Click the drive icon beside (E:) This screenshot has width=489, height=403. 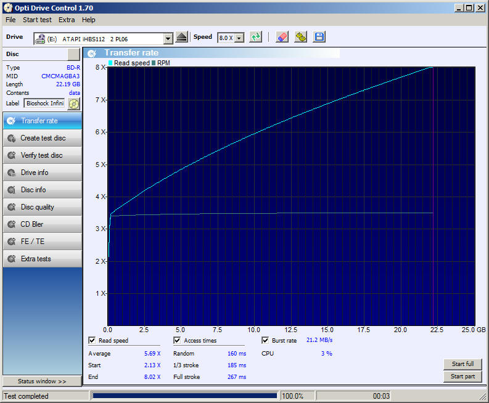click(x=40, y=39)
